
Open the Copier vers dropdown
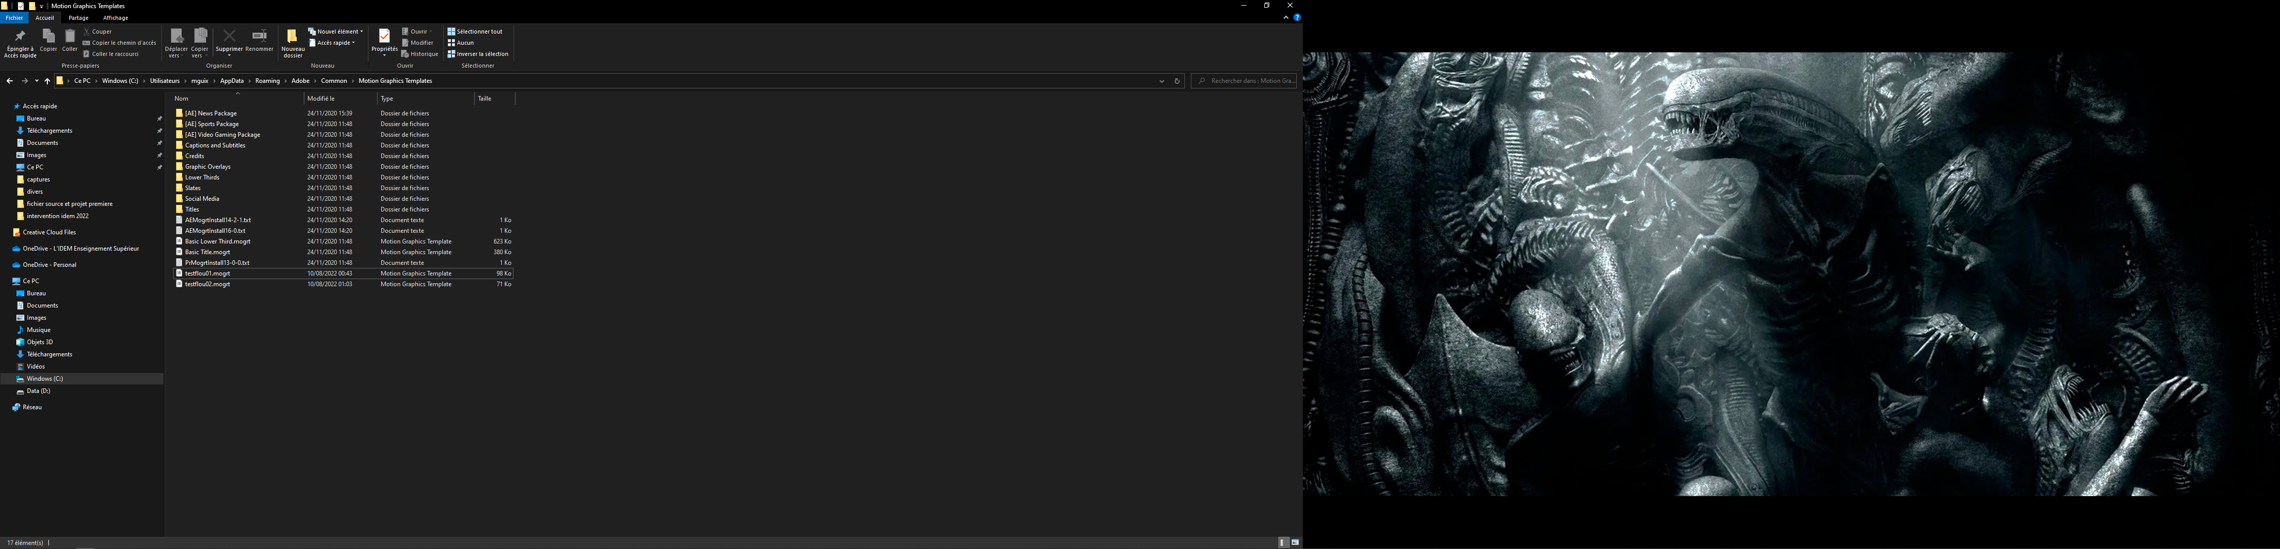pyautogui.click(x=200, y=43)
